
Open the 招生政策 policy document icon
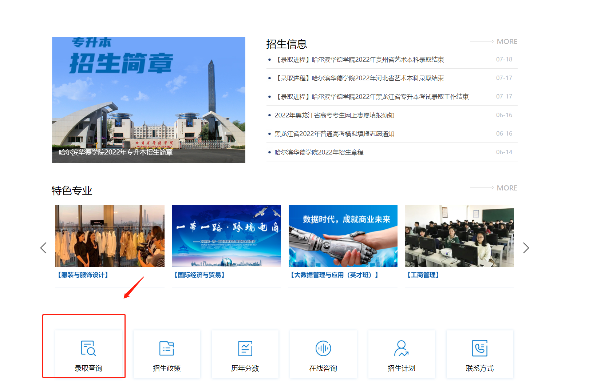(x=167, y=348)
